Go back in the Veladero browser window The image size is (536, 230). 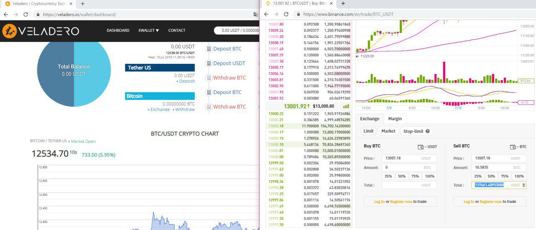click(x=6, y=14)
